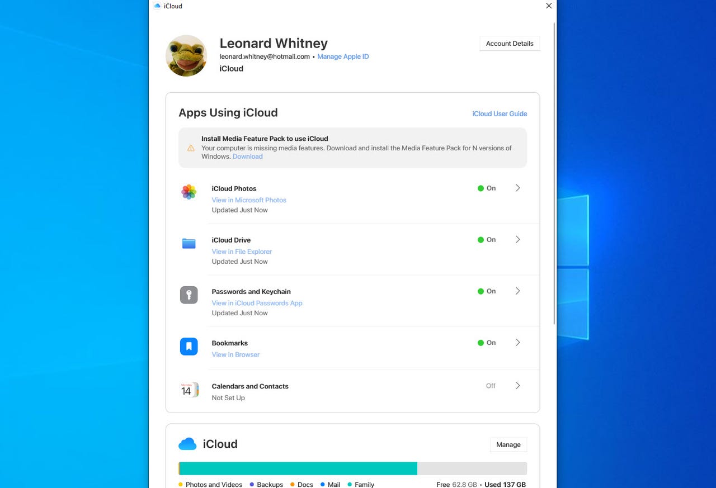This screenshot has width=716, height=488.
Task: Click the Apps Using iCloud heading
Action: (x=228, y=113)
